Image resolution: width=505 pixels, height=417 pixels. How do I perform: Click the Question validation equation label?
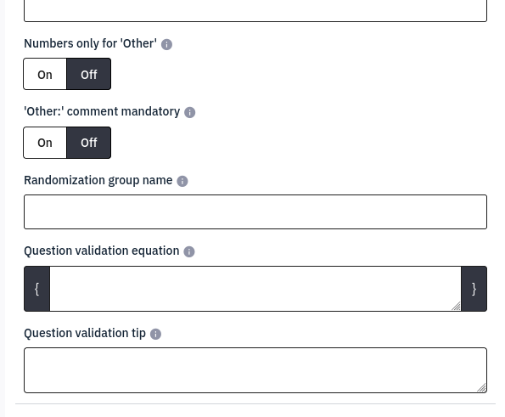click(x=102, y=251)
